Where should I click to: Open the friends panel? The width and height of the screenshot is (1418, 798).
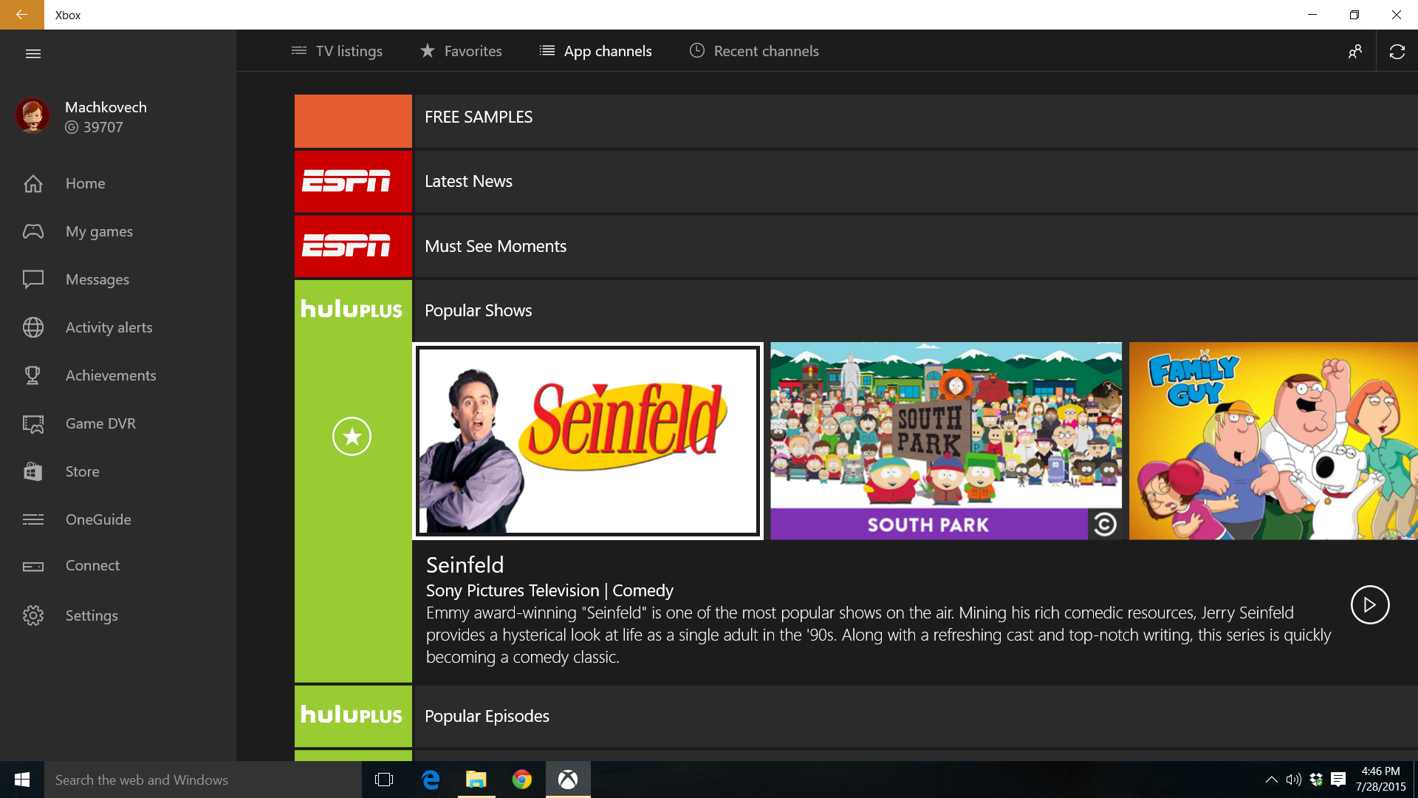(1355, 51)
